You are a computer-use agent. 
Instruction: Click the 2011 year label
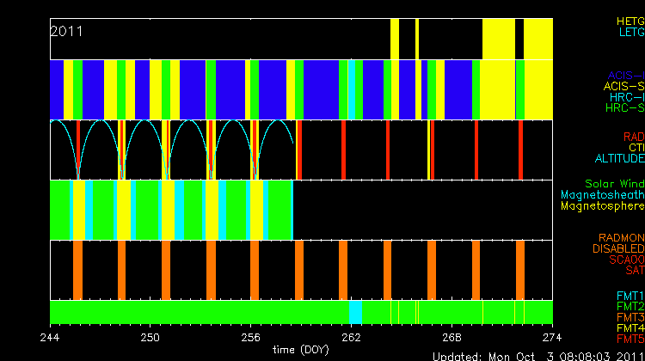(x=66, y=31)
